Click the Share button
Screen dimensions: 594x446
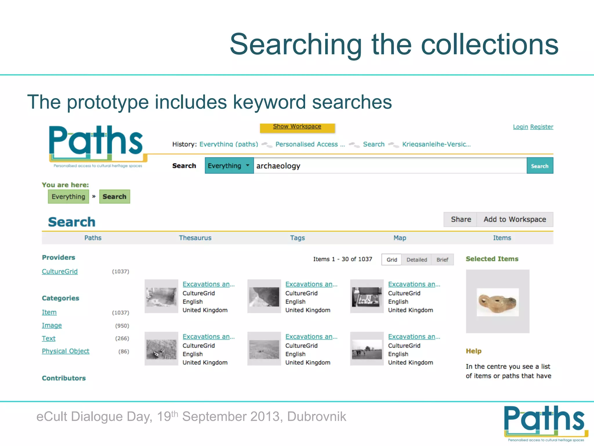coord(461,220)
